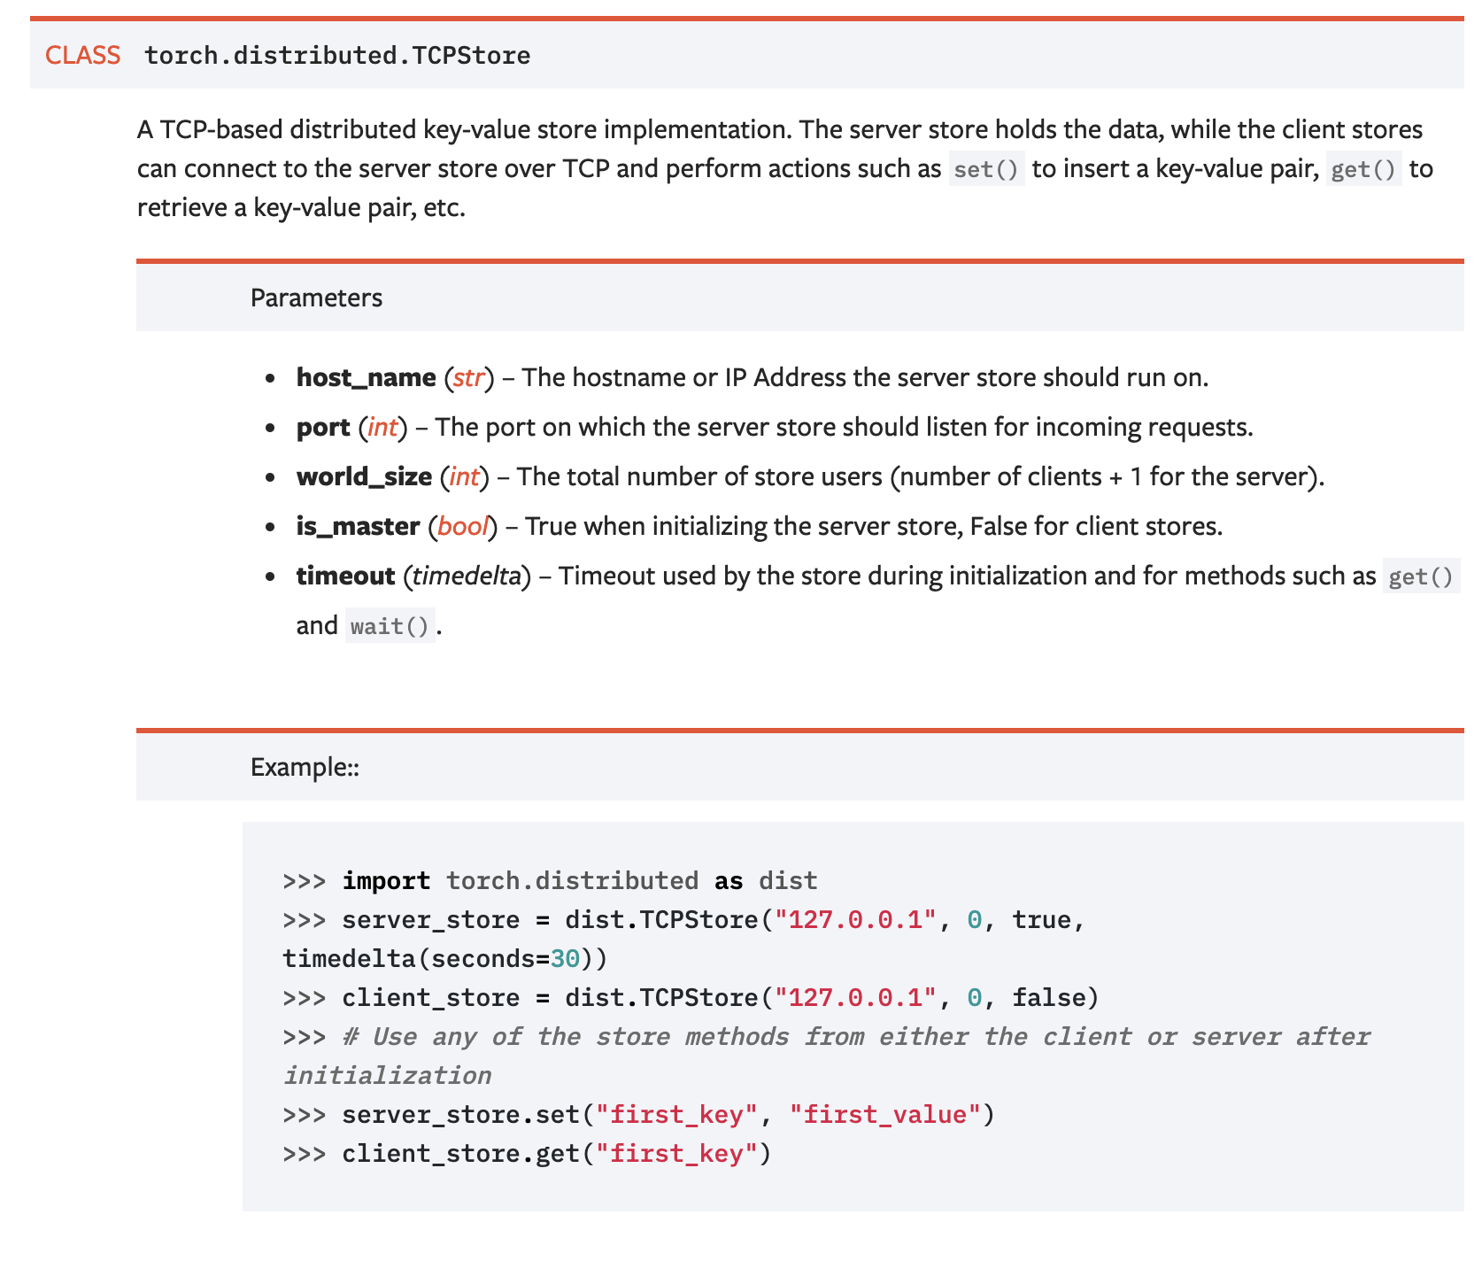Click the server_store = dist.TCPStore code line
Screen dimensions: 1482x1261
(x=683, y=920)
